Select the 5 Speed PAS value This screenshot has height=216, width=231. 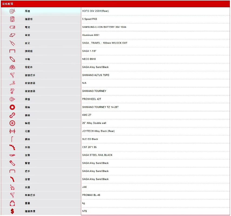(x=90, y=19)
